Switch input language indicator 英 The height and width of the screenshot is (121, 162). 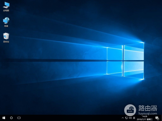134,118
